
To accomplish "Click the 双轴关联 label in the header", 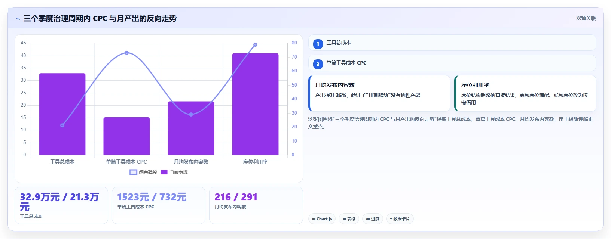I will click(586, 18).
